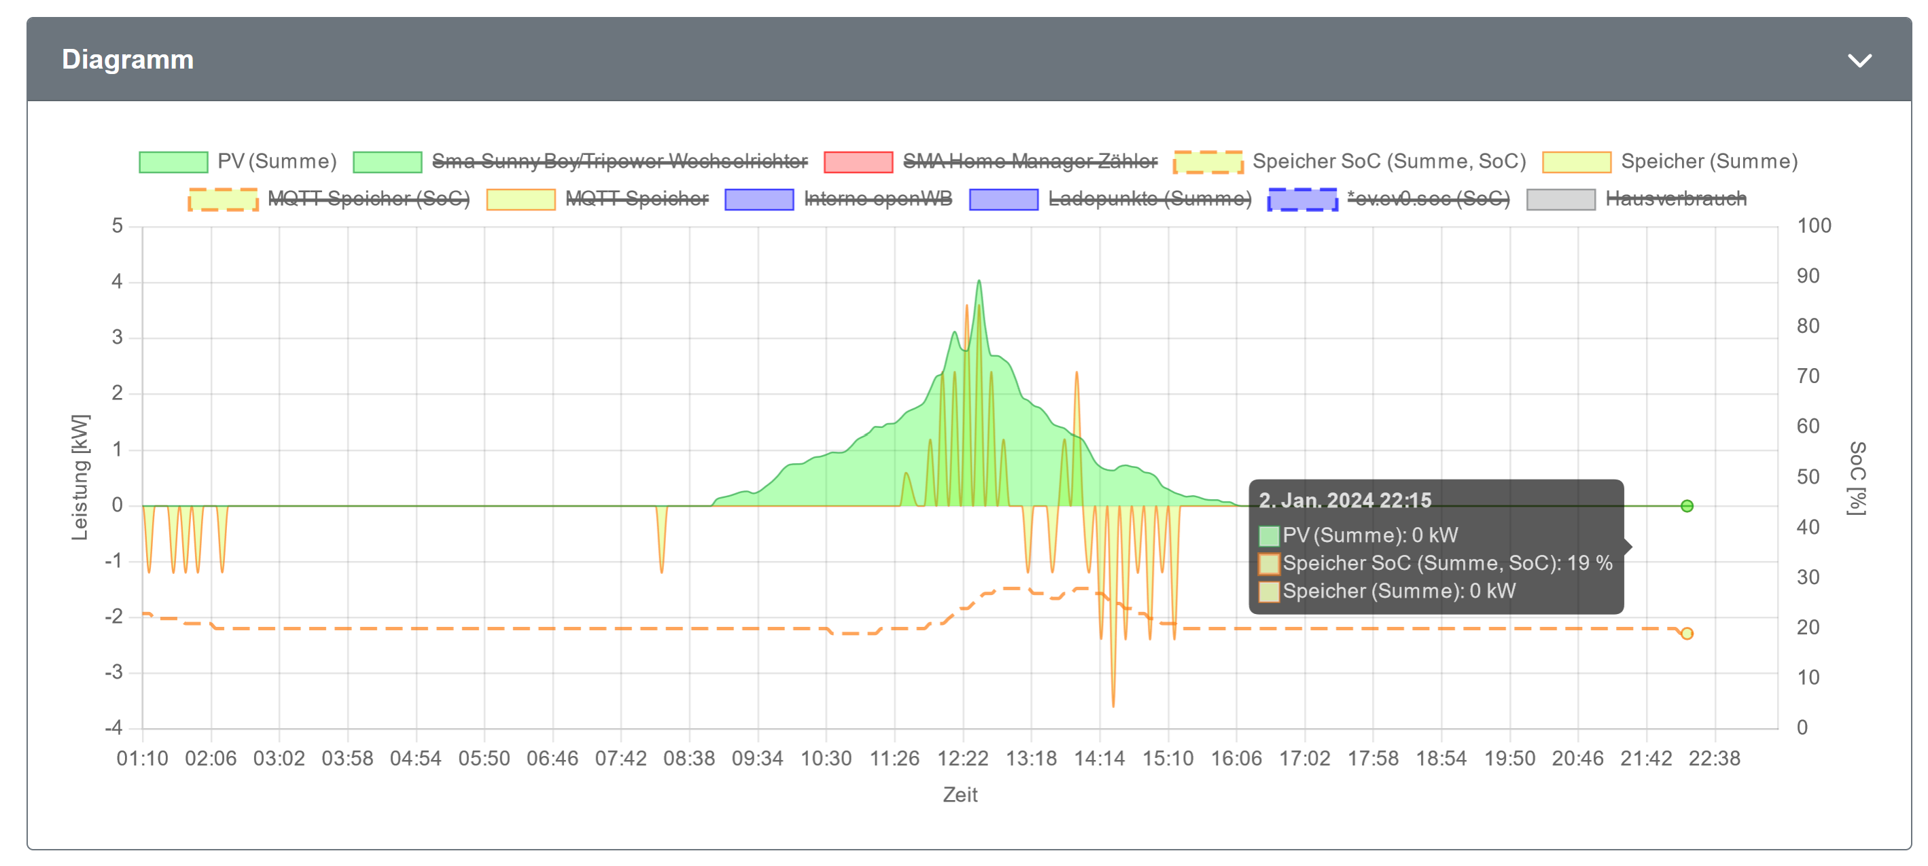Screen dimensions: 1928x866
Task: Show the MQTT-Speicher (SoC) series
Action: [x=368, y=199]
